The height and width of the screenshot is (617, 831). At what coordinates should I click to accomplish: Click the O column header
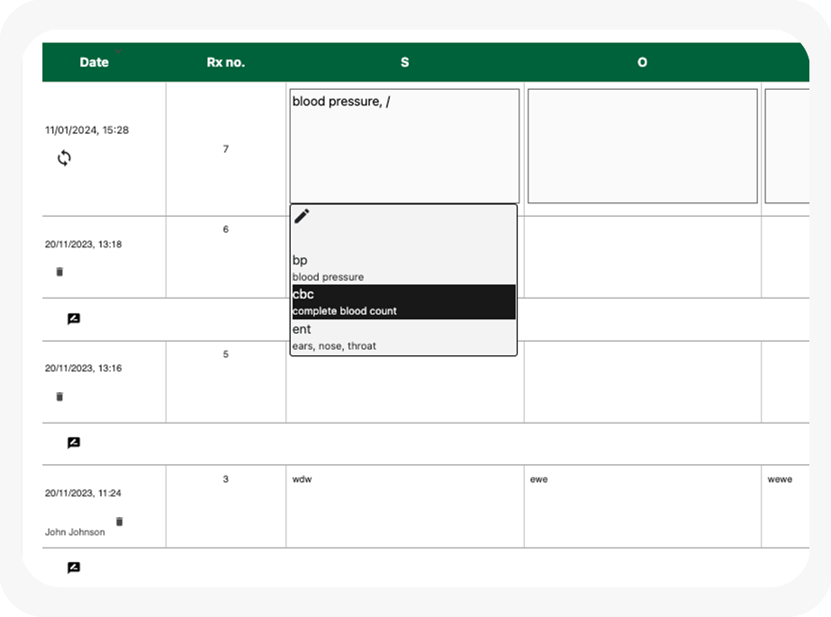[642, 62]
